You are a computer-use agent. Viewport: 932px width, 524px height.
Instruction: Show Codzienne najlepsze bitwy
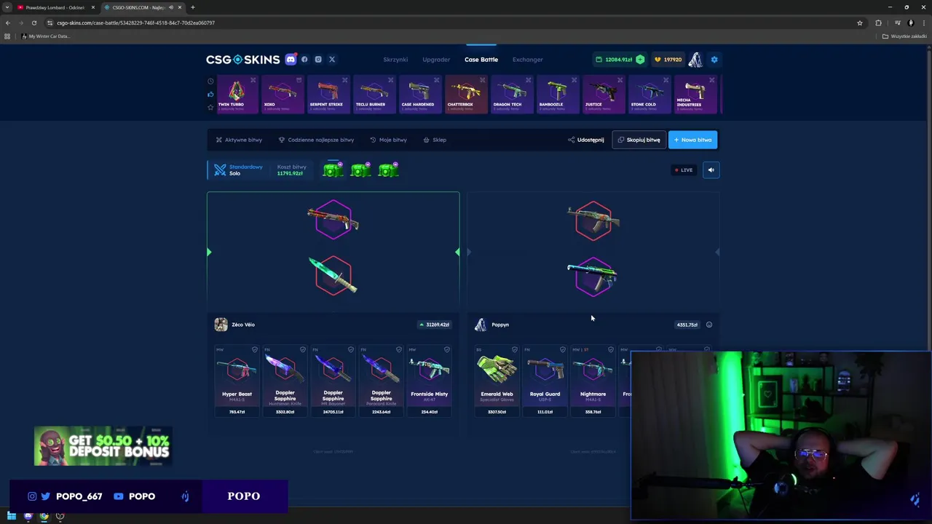pyautogui.click(x=316, y=140)
